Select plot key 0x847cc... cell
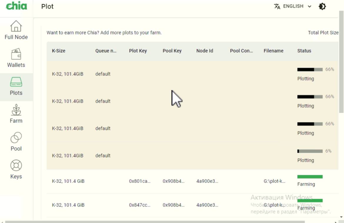 [x=140, y=205]
